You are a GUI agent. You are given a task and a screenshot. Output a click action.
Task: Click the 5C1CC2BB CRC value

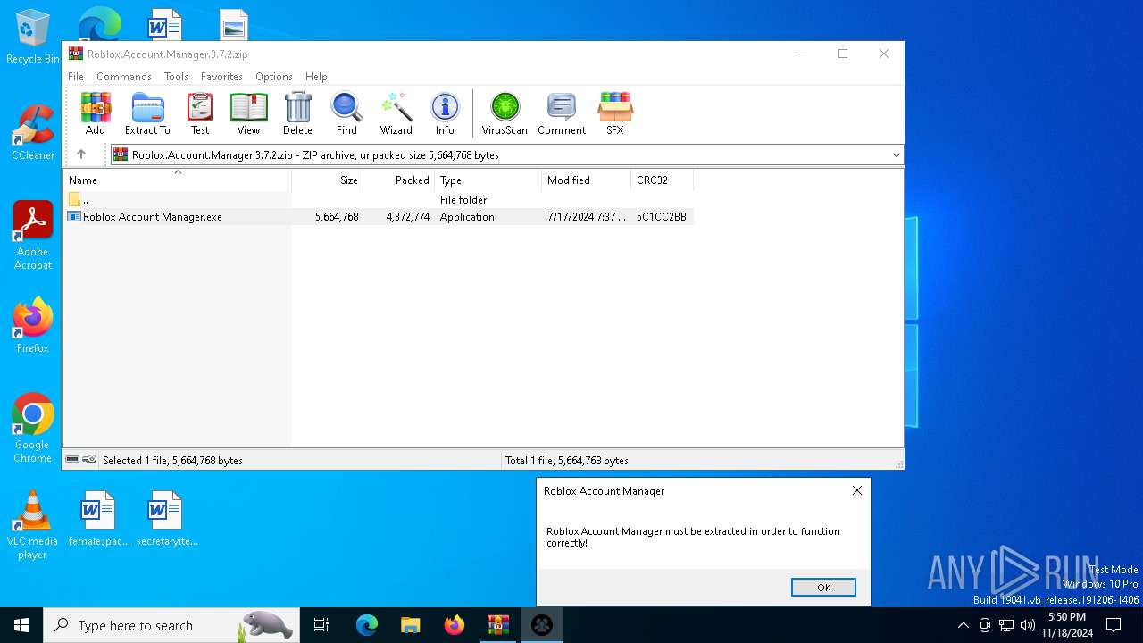(662, 217)
